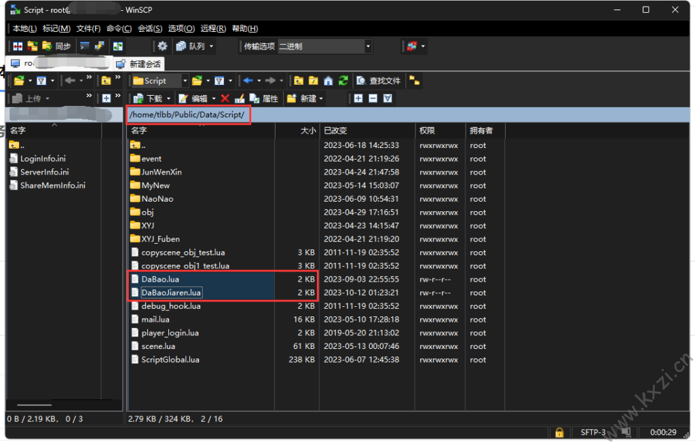The image size is (695, 444).
Task: Open the 标记(M) menu
Action: click(x=56, y=29)
